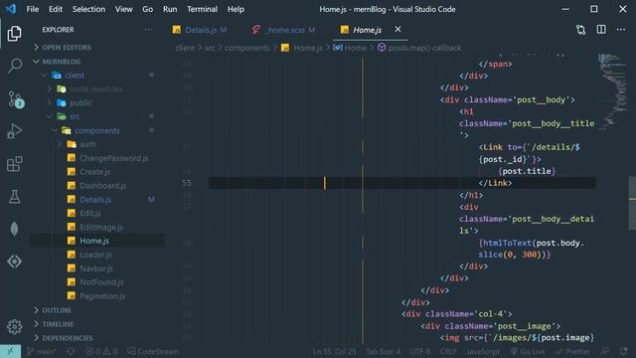Open Navbar.js in the explorer
636x358 pixels.
(97, 268)
